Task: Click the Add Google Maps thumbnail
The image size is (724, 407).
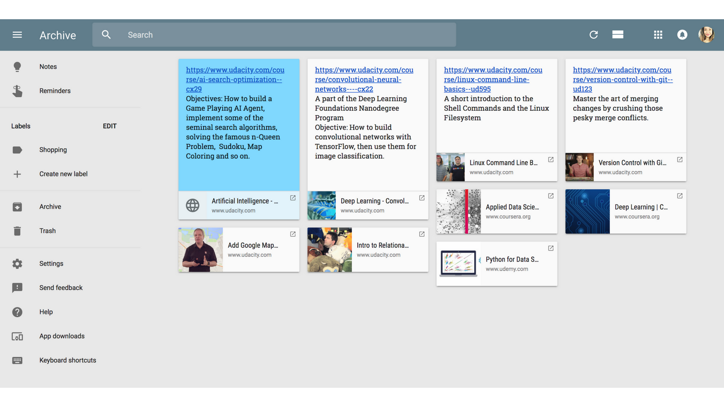Action: point(201,250)
